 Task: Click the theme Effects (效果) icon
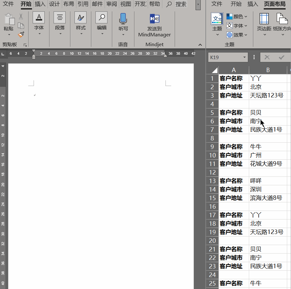click(230, 35)
